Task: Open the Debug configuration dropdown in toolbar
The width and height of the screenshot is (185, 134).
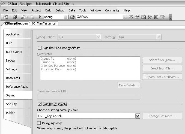Action: [x=66, y=17]
